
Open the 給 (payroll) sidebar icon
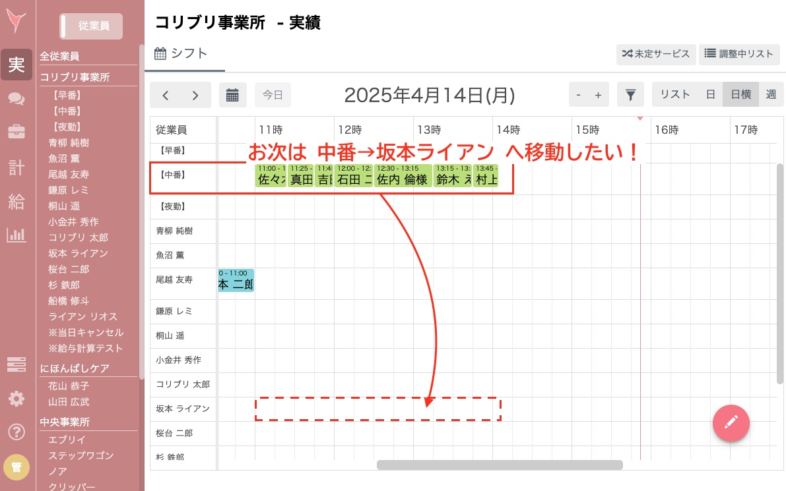coord(16,202)
